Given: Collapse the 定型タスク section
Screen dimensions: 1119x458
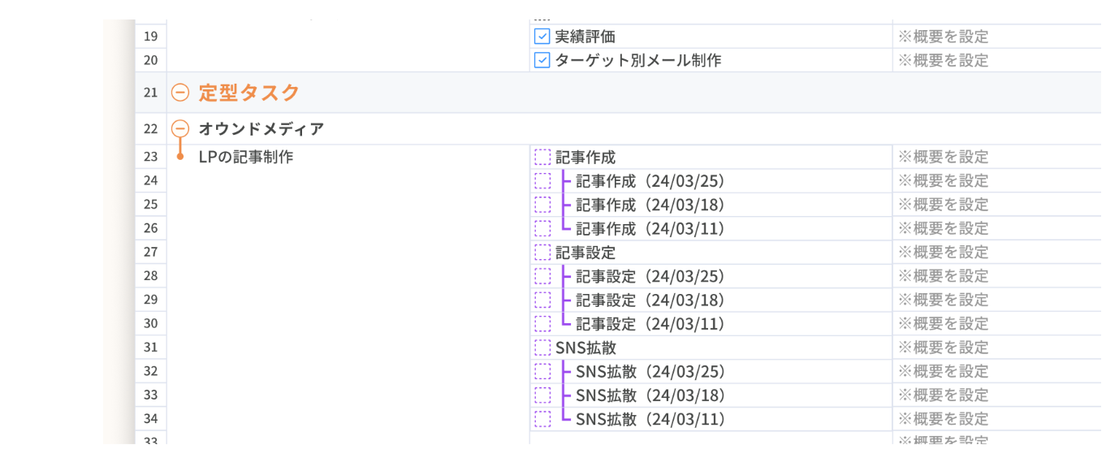Looking at the screenshot, I should coord(180,93).
